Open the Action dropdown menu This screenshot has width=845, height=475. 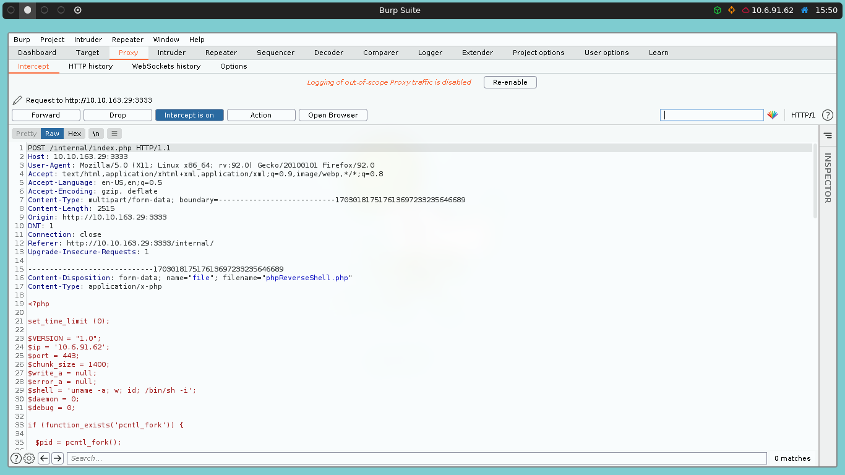[x=261, y=115]
